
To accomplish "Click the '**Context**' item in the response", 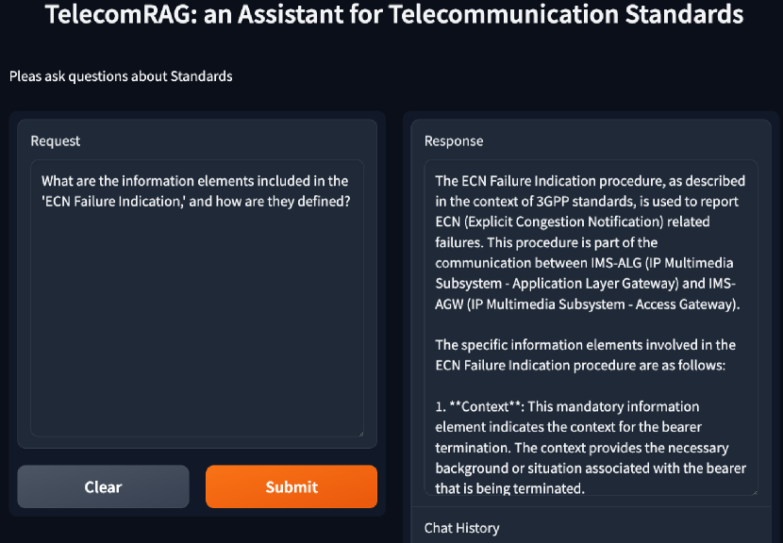I will point(487,406).
